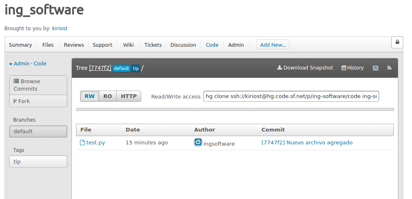Open the History view

(352, 68)
